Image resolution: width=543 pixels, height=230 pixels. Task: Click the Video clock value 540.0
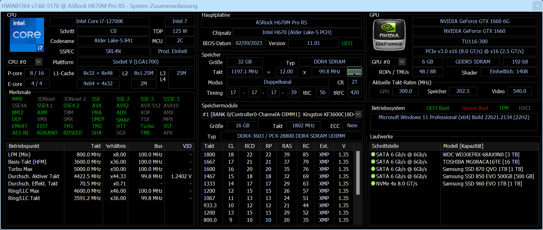[x=520, y=91]
